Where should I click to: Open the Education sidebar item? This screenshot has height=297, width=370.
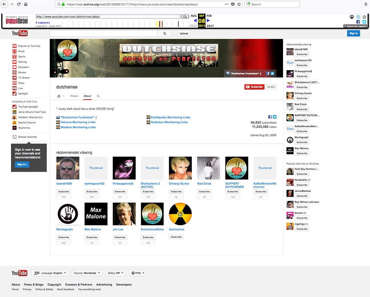point(24,67)
